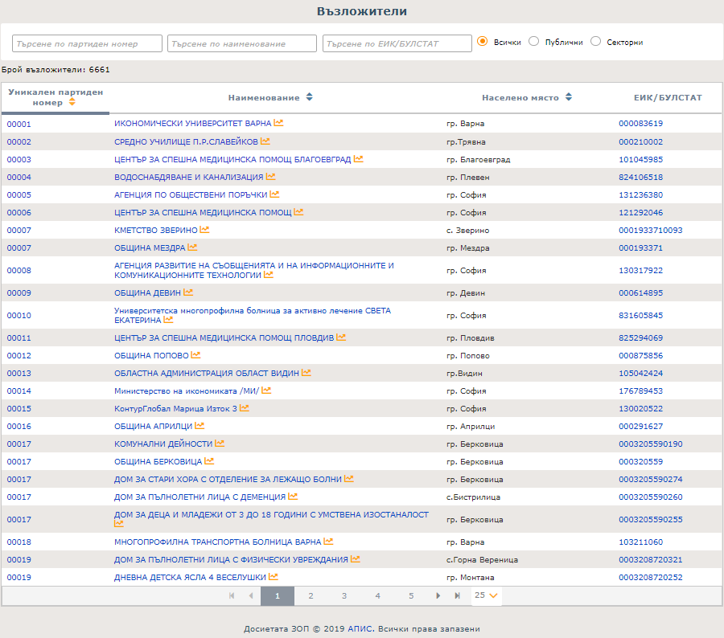Choose the Секторни radio option
Viewport: 724px width, 638px height.
pos(596,42)
